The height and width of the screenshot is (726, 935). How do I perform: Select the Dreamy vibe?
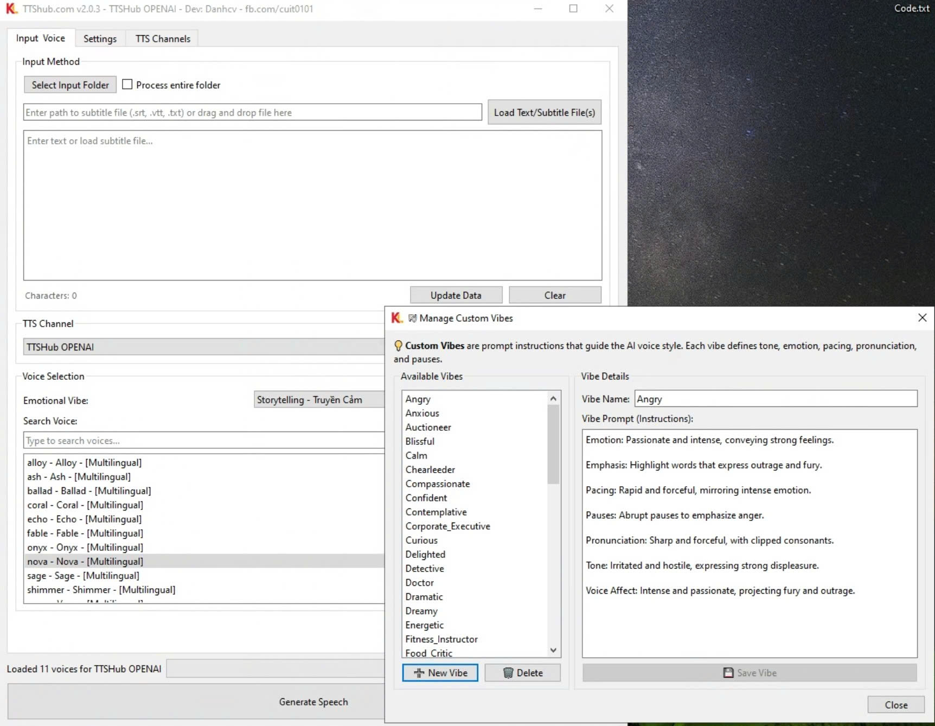click(475, 610)
